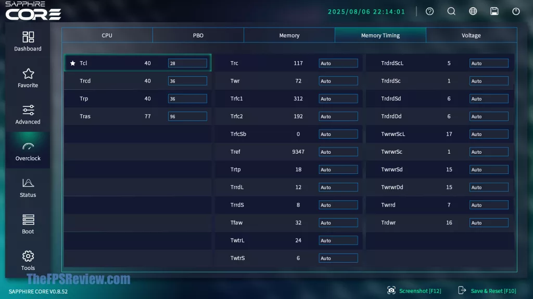
Task: Toggle the favorite star on Tcl
Action: pyautogui.click(x=72, y=63)
